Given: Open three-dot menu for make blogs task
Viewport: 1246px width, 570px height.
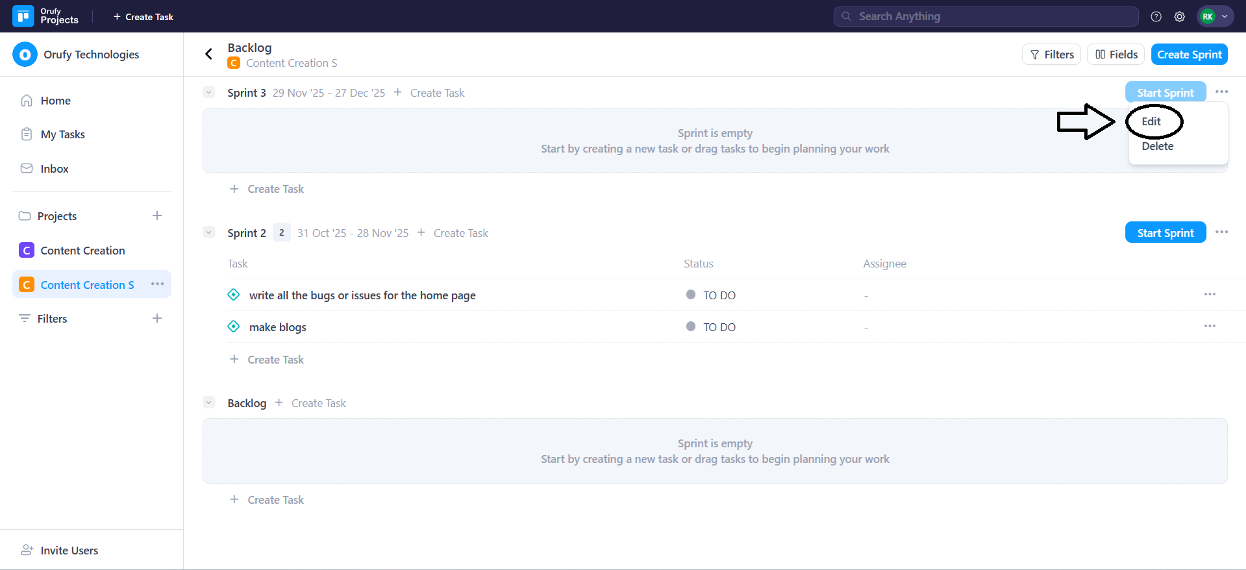Looking at the screenshot, I should click(1209, 327).
